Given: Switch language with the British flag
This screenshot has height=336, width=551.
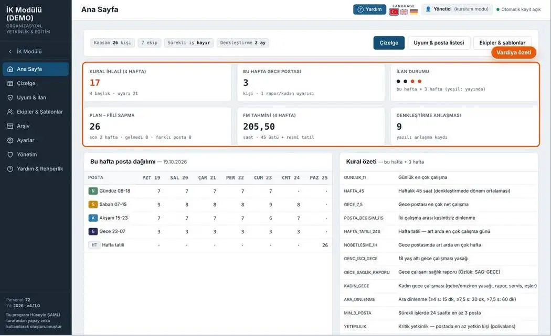Looking at the screenshot, I should tap(404, 12).
